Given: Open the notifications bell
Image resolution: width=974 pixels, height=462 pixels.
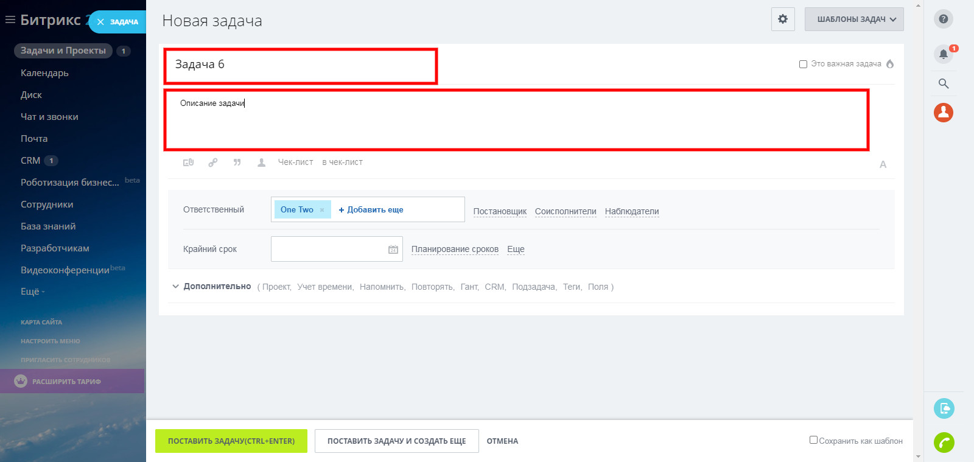Looking at the screenshot, I should 943,54.
